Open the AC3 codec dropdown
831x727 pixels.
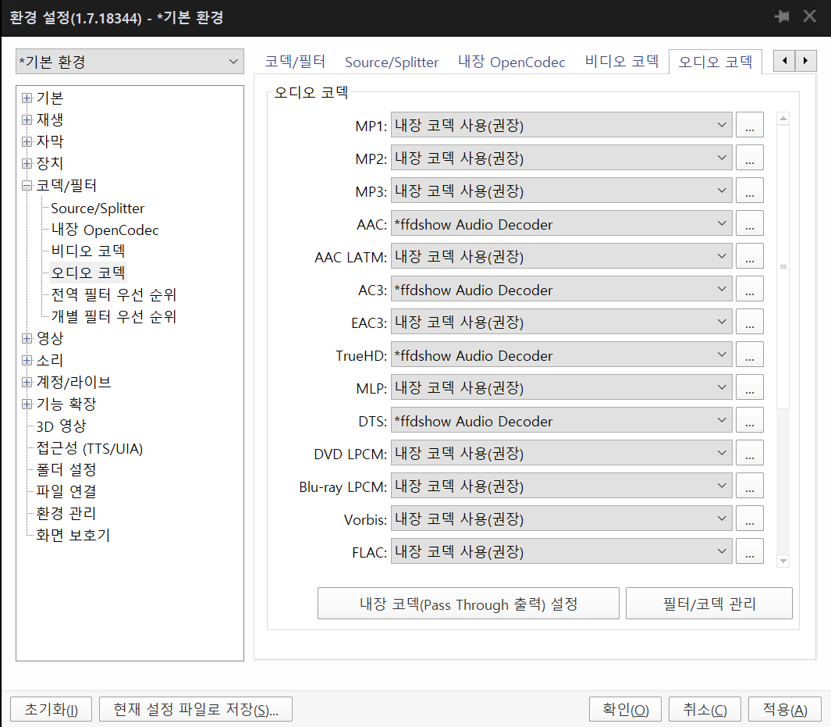point(562,289)
